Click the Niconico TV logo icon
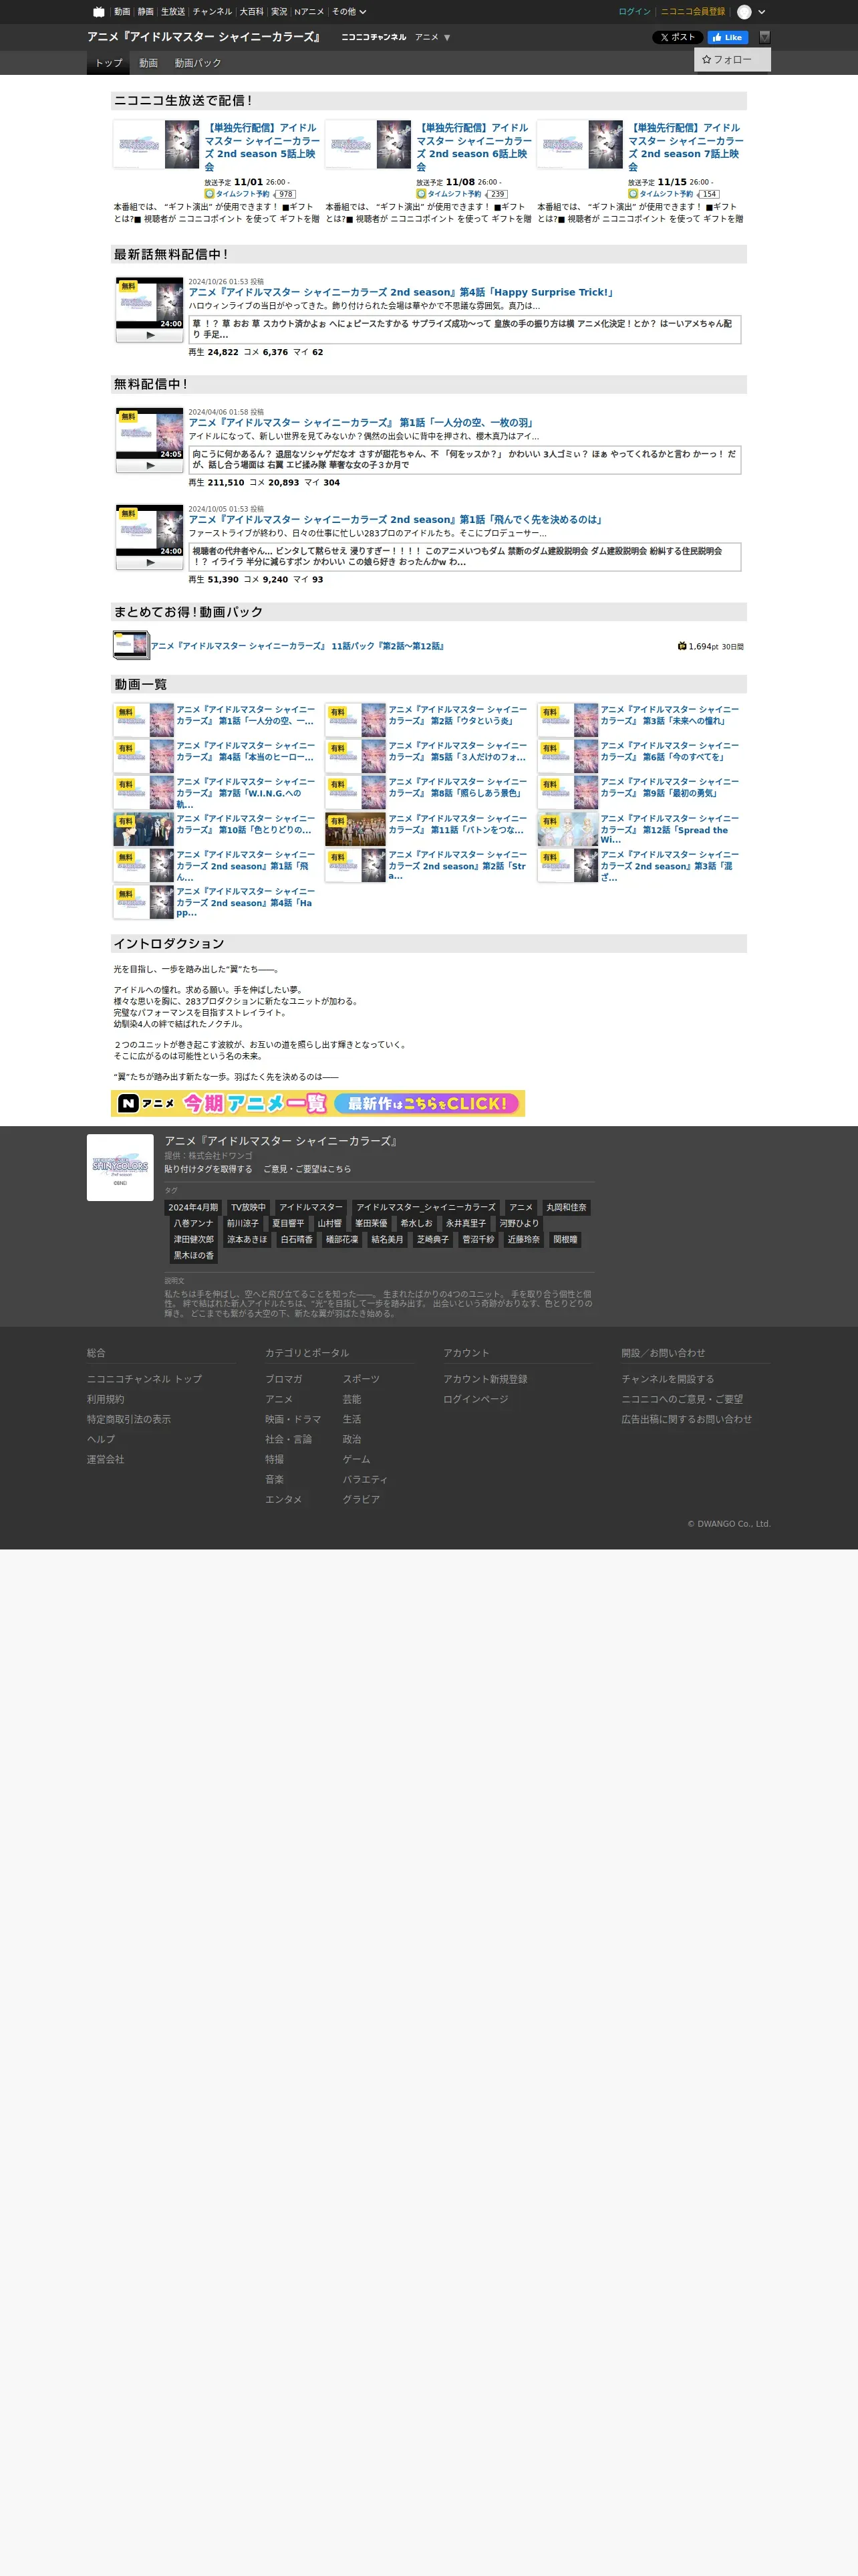This screenshot has height=2576, width=858. tap(99, 12)
